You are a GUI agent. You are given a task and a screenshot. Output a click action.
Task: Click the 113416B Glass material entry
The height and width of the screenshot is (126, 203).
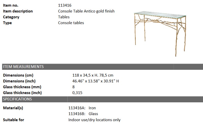tap(83, 114)
